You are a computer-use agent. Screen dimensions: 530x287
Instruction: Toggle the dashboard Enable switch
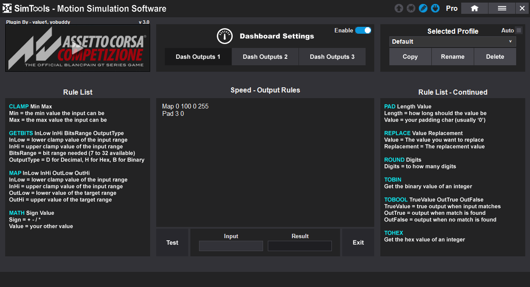click(363, 30)
